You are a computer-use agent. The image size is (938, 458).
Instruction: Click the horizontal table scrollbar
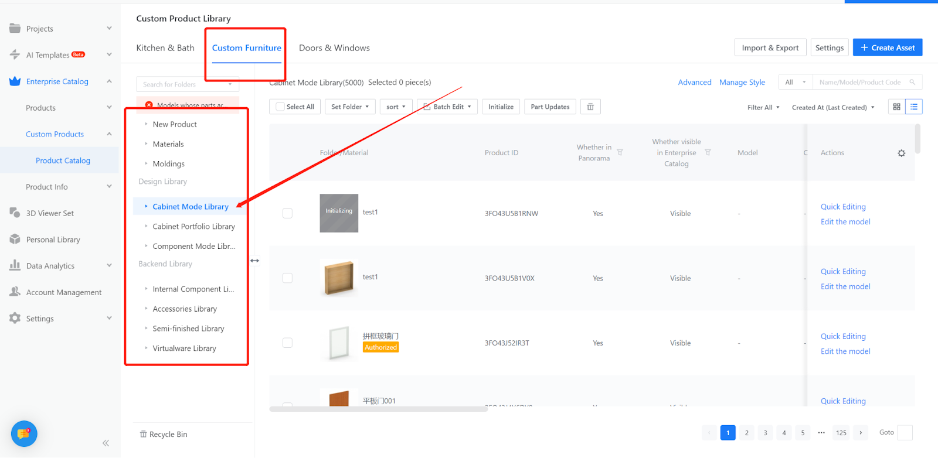[x=378, y=409]
